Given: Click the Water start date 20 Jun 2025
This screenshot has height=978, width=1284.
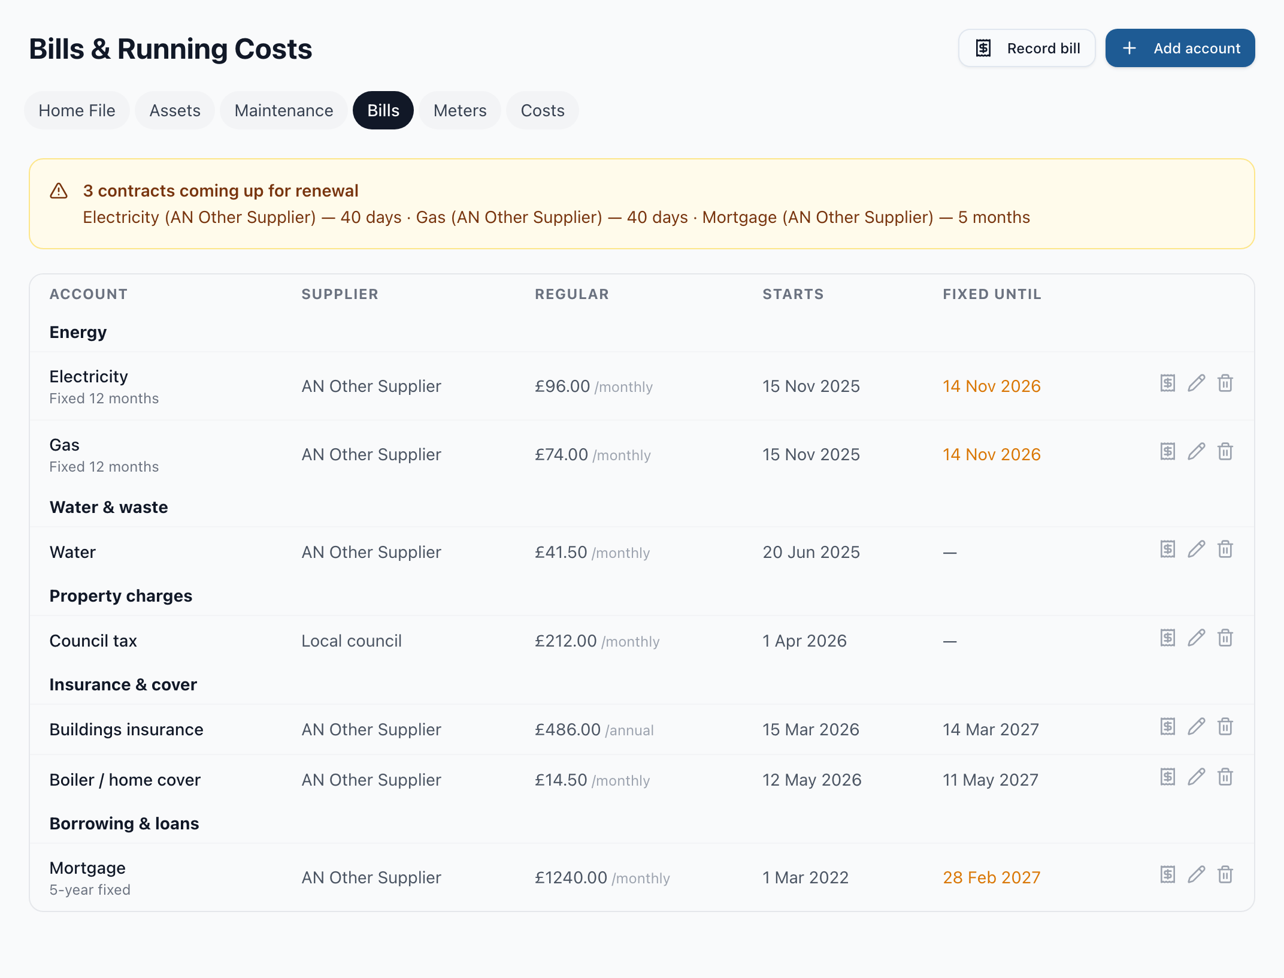Looking at the screenshot, I should [811, 552].
